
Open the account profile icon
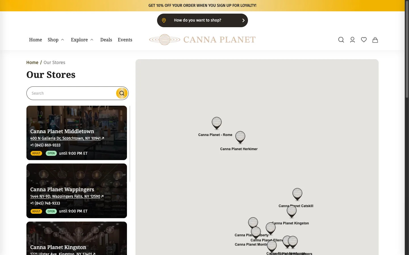pos(352,40)
